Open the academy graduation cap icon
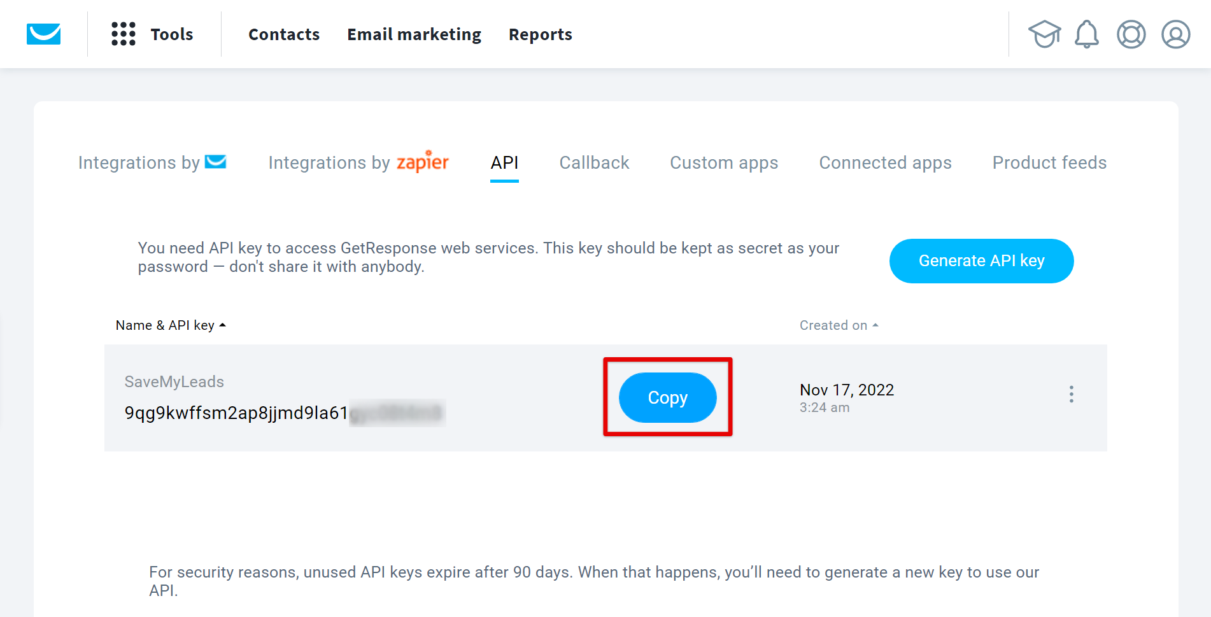Viewport: 1211px width, 617px height. tap(1044, 34)
